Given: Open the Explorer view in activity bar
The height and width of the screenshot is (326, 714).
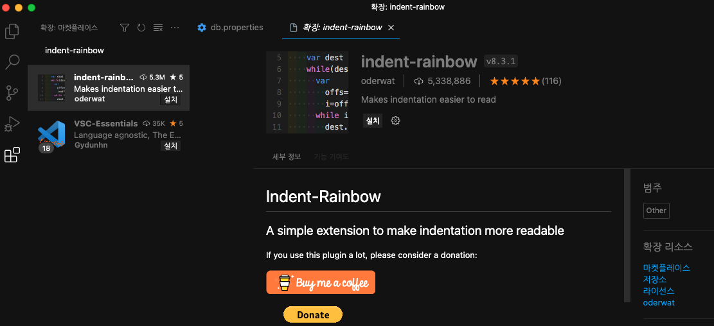Looking at the screenshot, I should tap(12, 31).
